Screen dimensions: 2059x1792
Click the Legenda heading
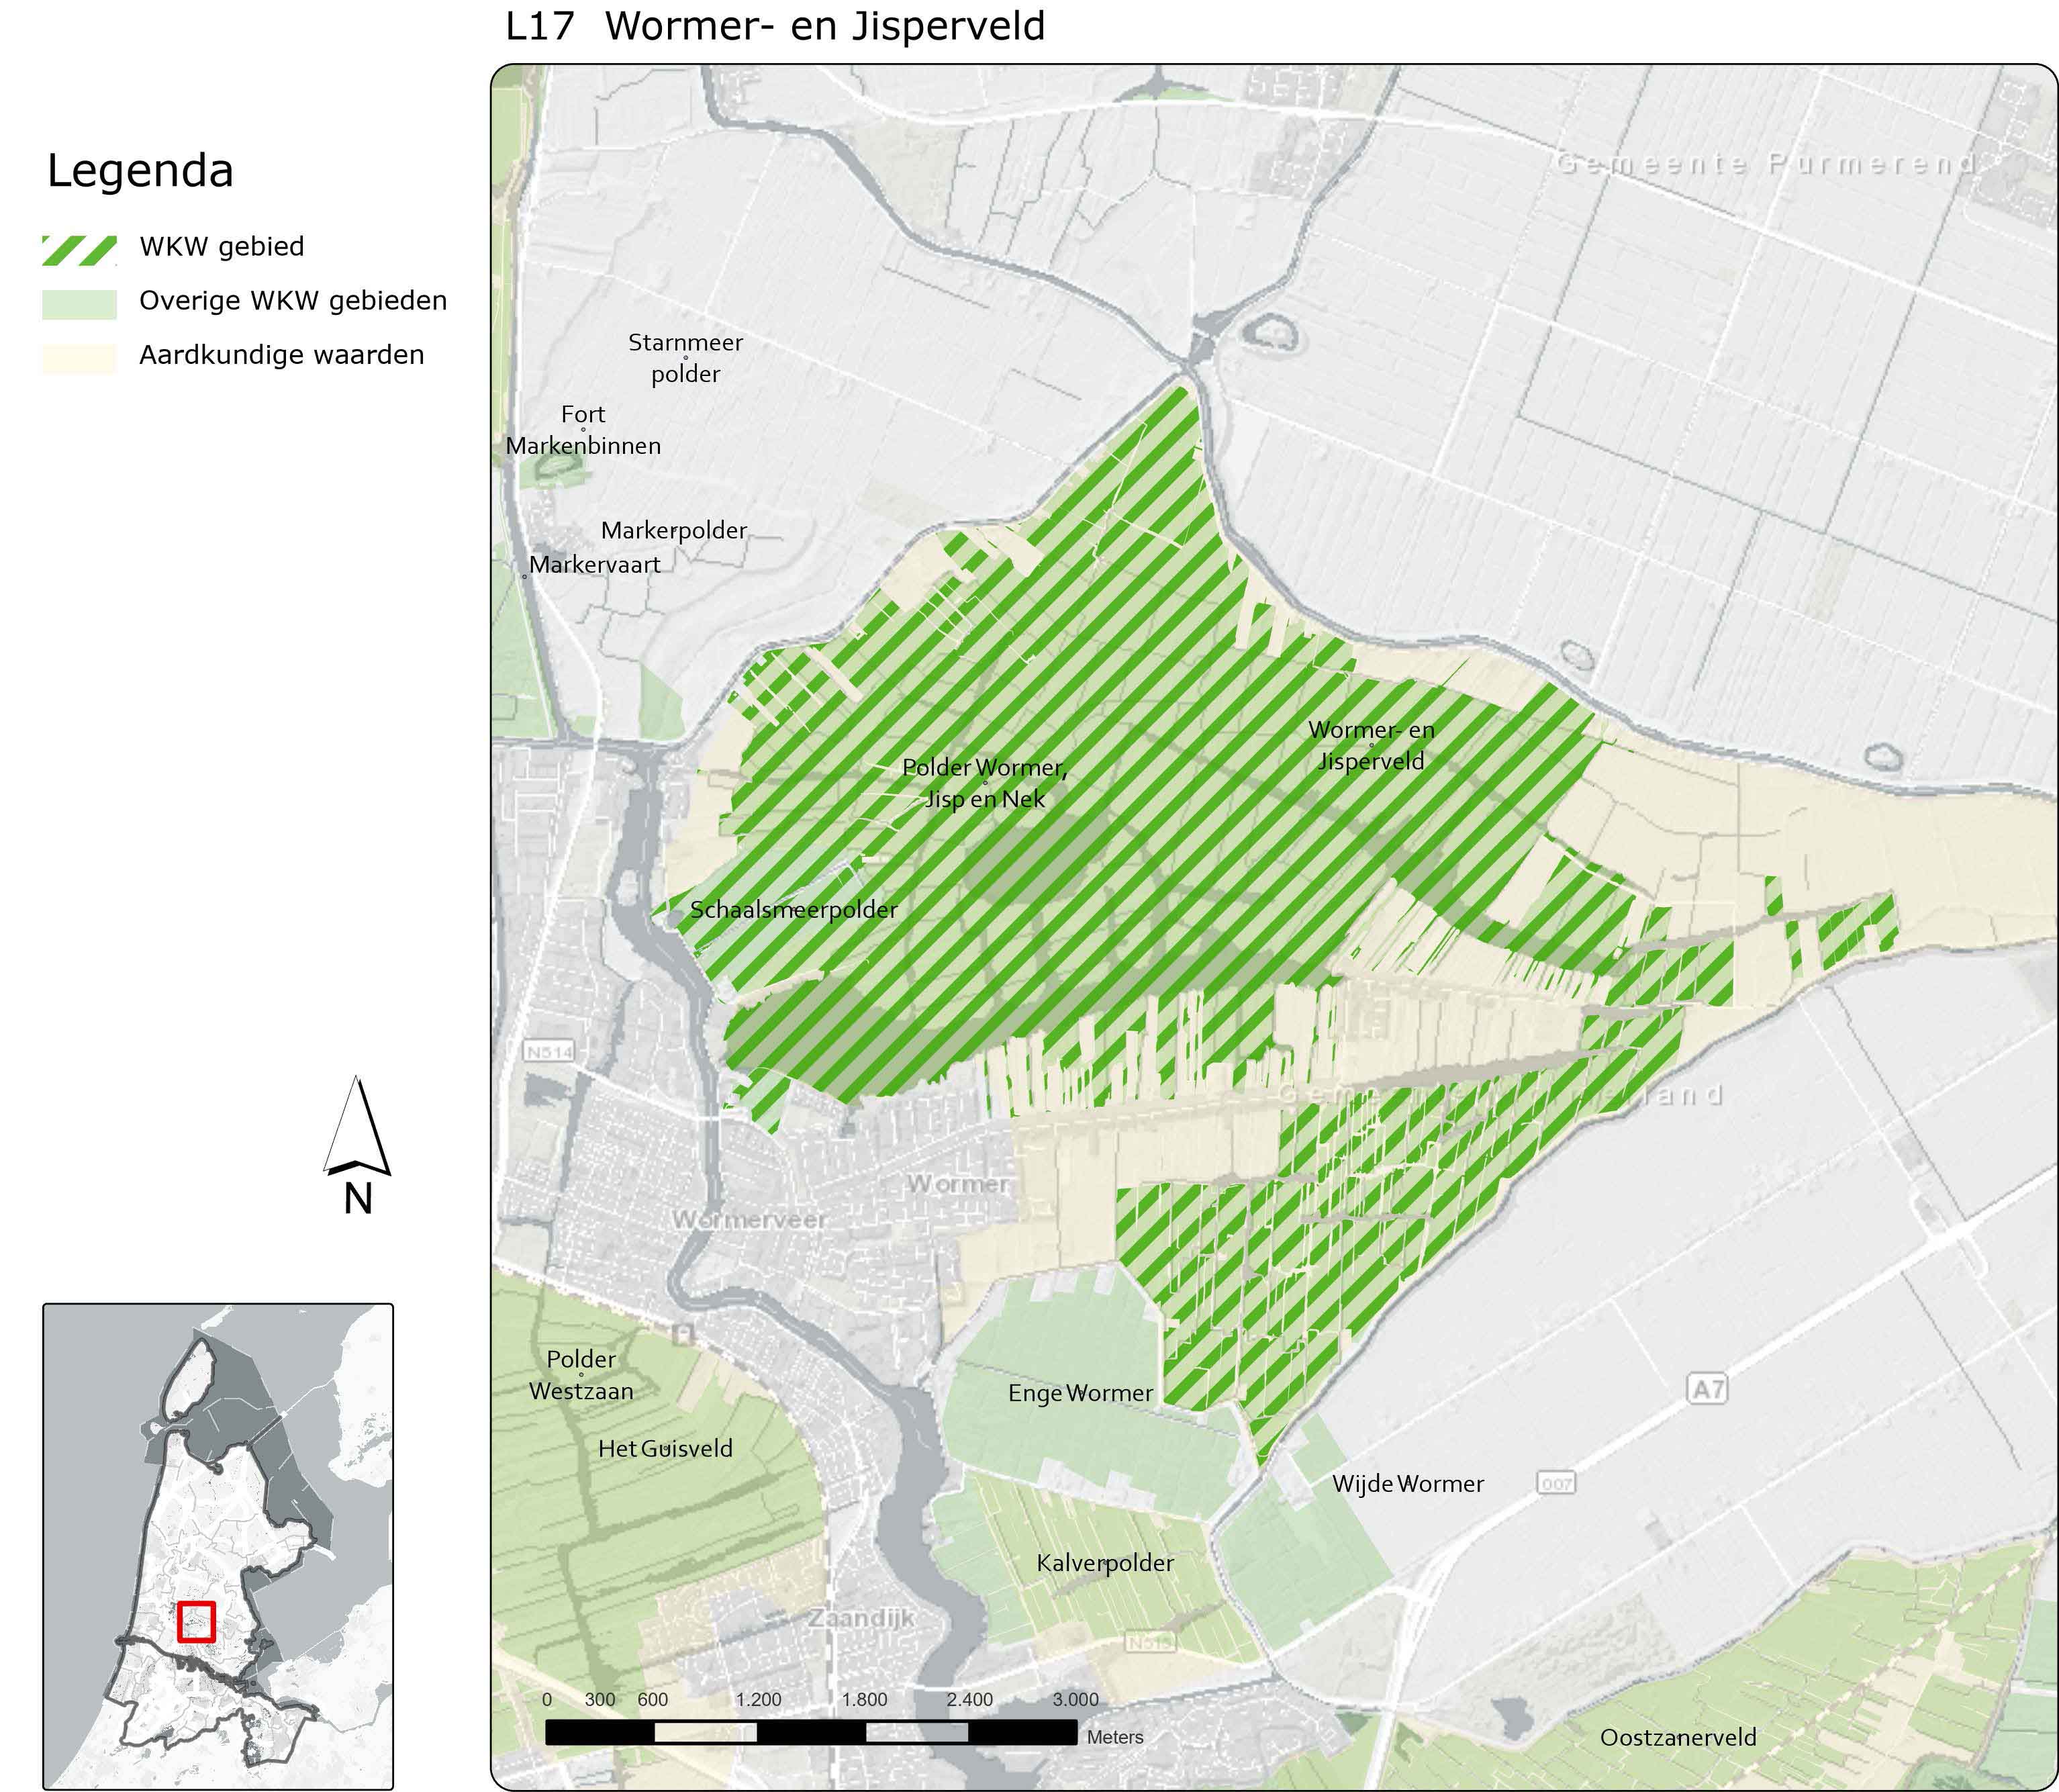[x=140, y=170]
